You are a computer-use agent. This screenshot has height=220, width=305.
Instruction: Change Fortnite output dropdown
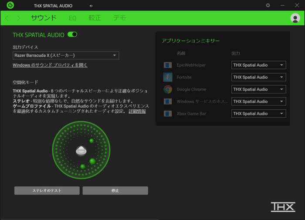point(259,77)
